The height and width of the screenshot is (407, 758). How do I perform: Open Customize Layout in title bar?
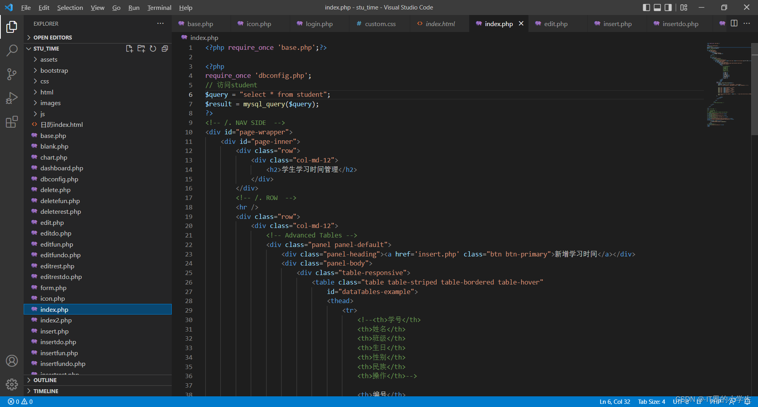[x=684, y=8]
